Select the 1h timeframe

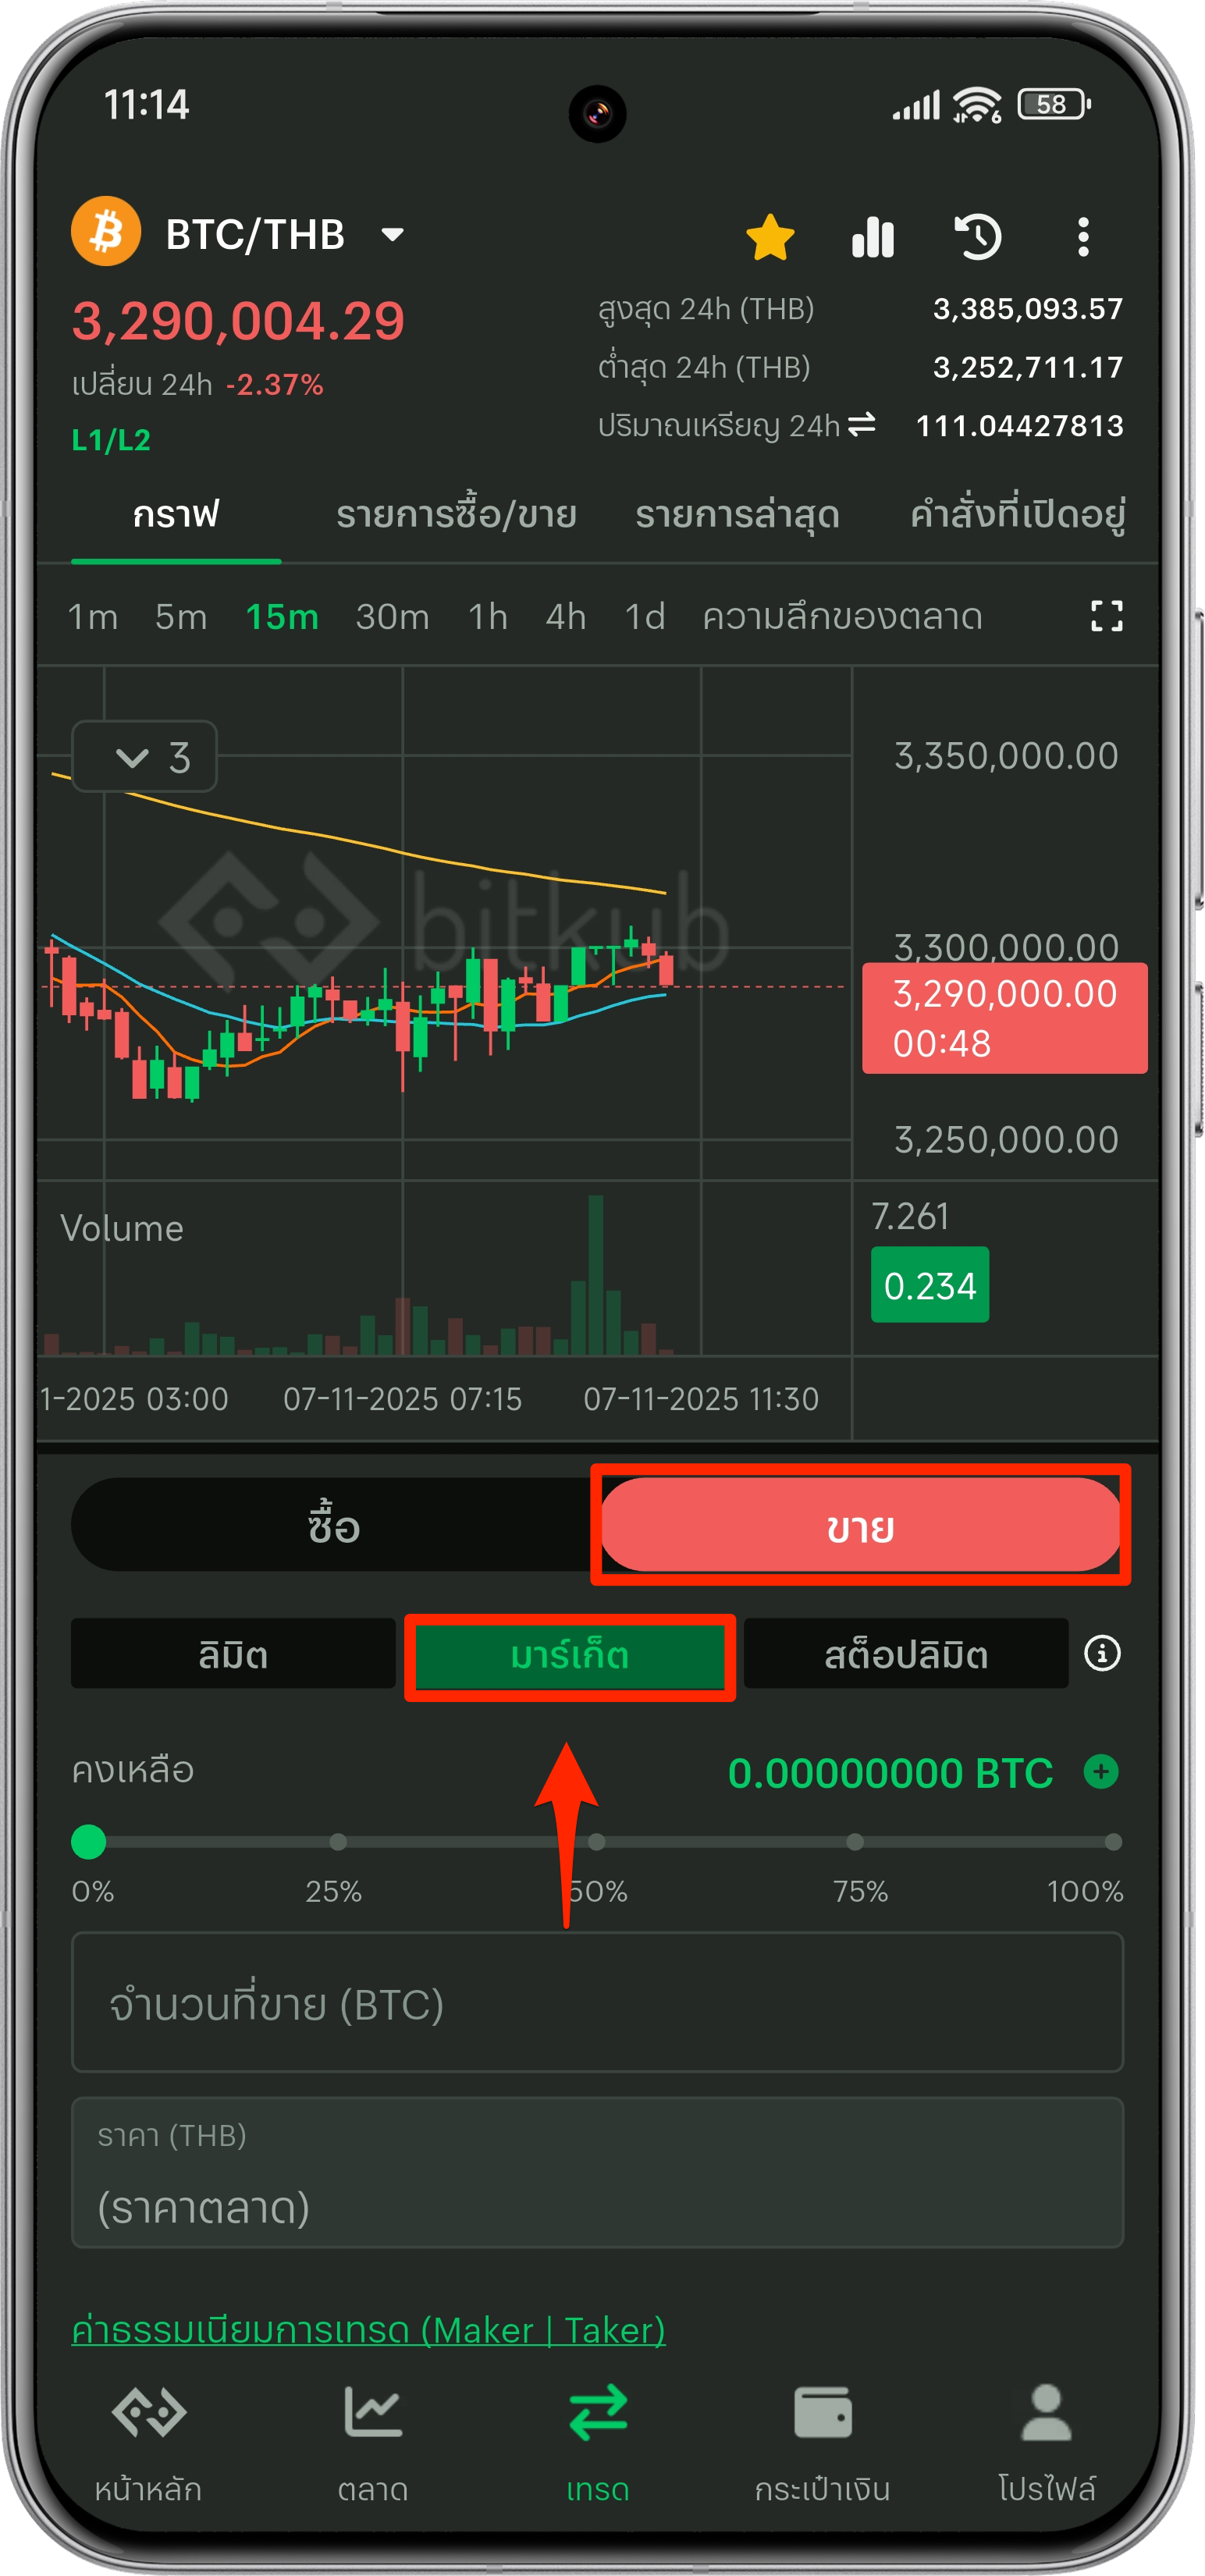(x=488, y=616)
